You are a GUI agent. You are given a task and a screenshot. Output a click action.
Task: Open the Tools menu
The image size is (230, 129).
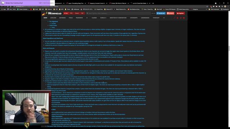(x=71, y=18)
